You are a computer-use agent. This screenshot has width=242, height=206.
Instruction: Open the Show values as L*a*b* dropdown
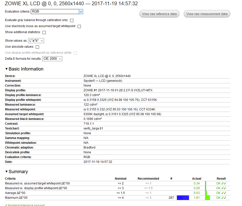pos(36,41)
